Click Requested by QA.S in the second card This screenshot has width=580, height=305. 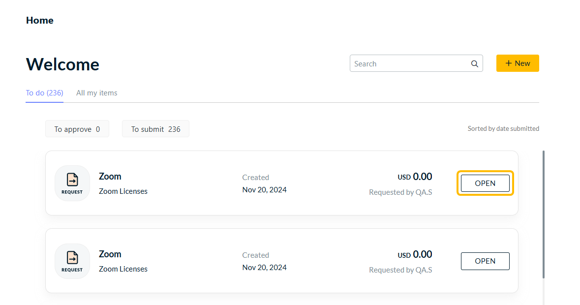click(x=400, y=270)
